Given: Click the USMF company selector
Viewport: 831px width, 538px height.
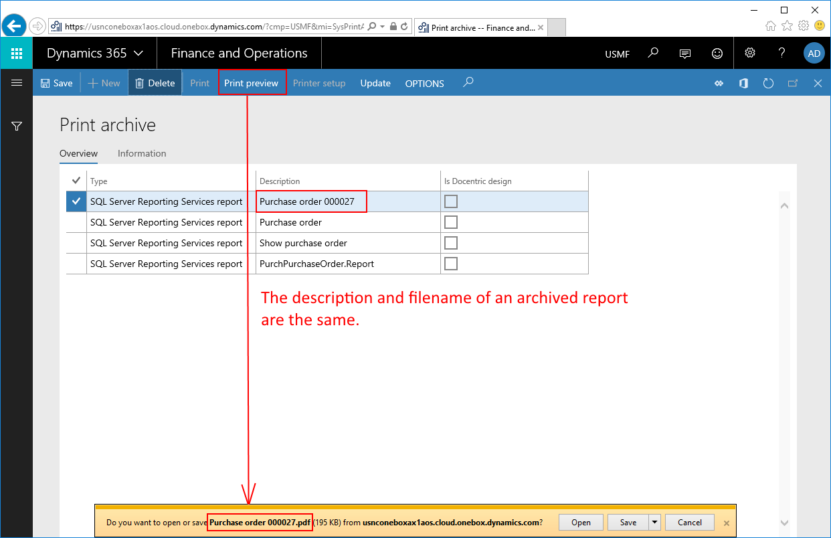Looking at the screenshot, I should tap(617, 54).
